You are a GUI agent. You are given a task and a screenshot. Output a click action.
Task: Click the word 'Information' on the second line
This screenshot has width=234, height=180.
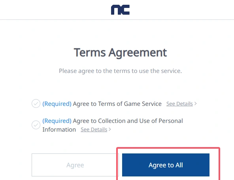coord(59,130)
